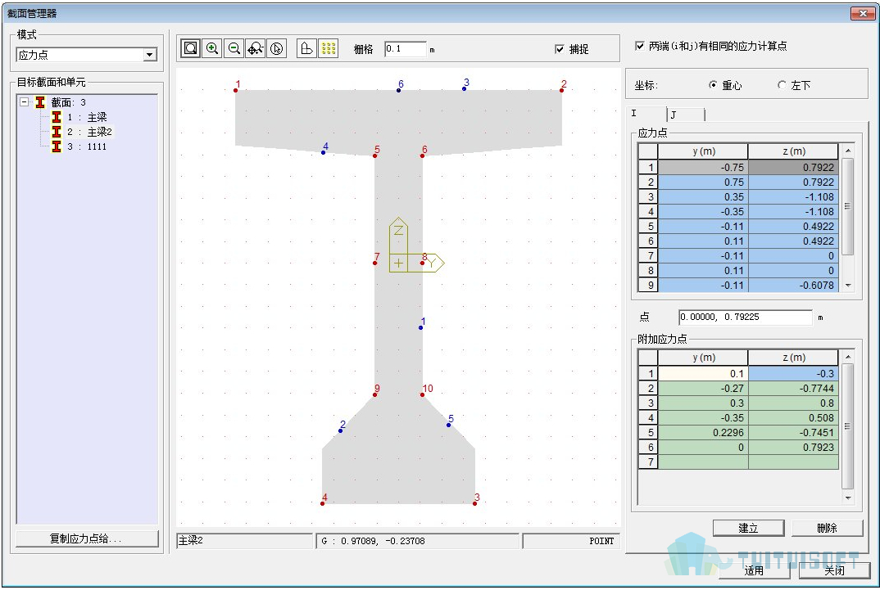
Task: Collapse the 截面: 3 tree node
Action: [x=24, y=102]
